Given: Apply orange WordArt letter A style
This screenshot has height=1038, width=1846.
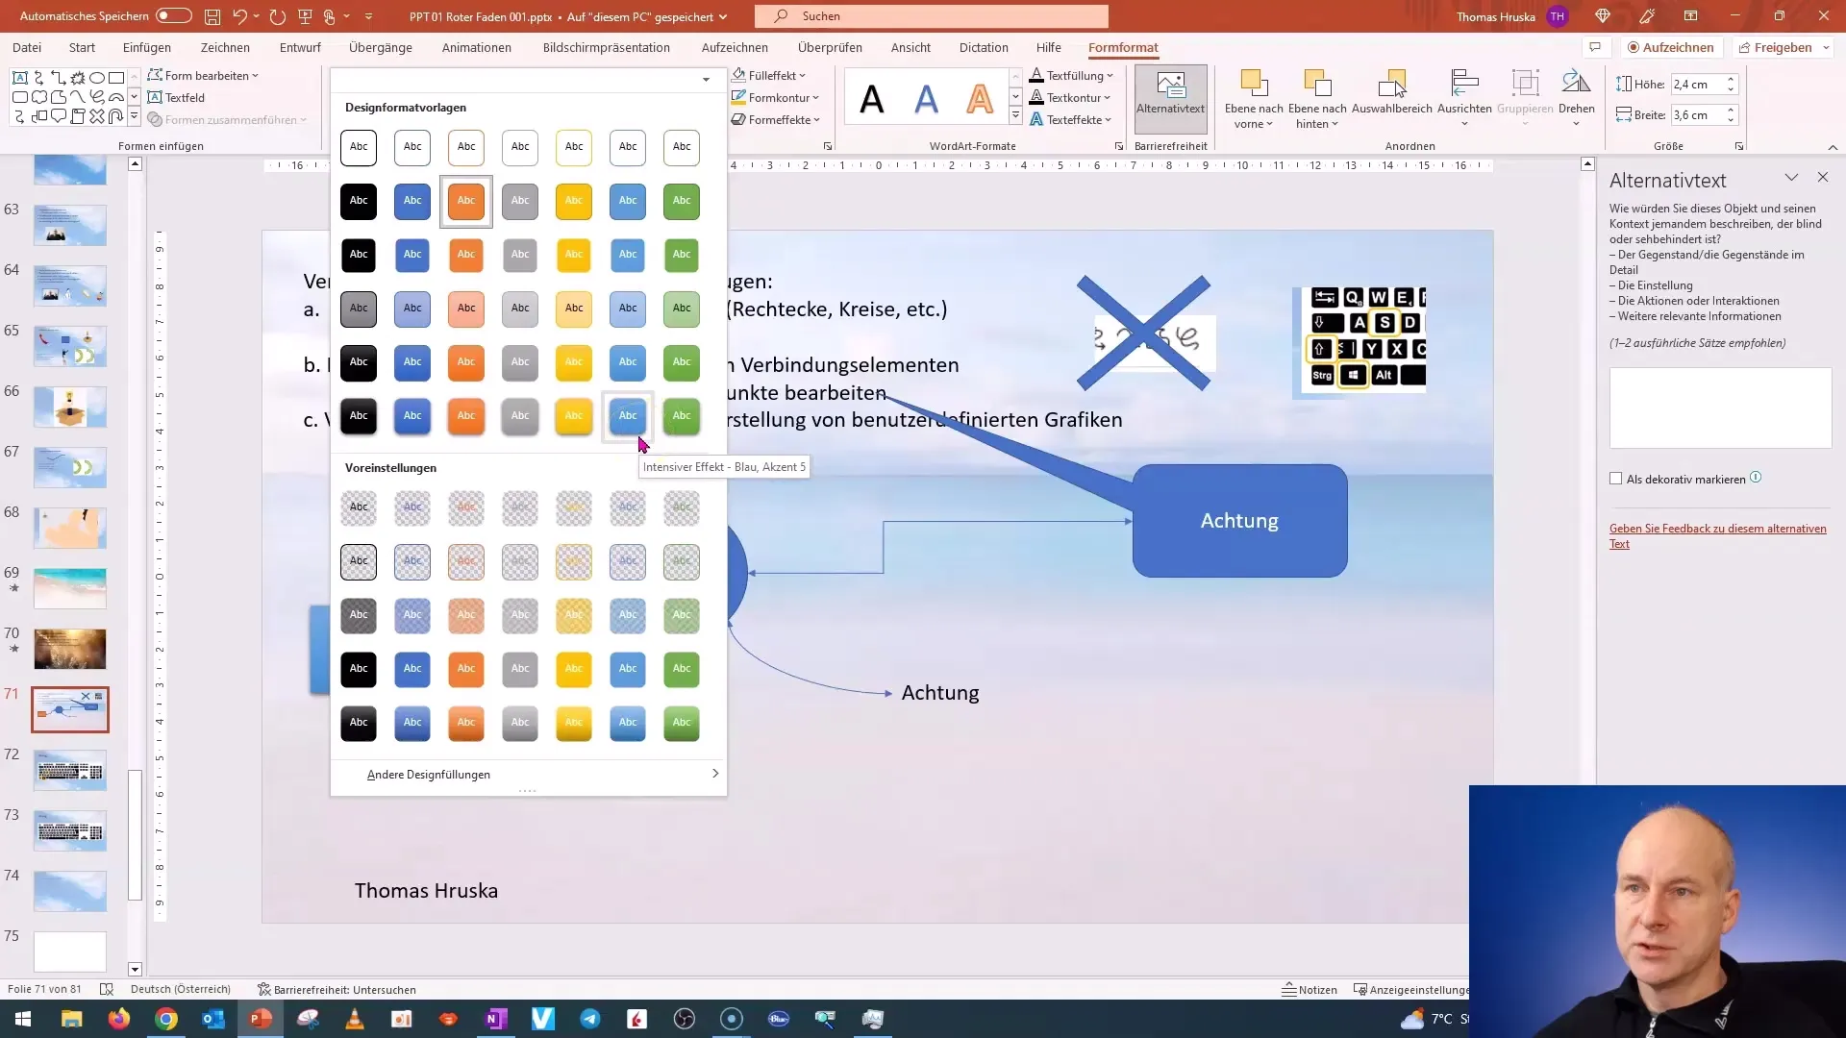Looking at the screenshot, I should [980, 99].
